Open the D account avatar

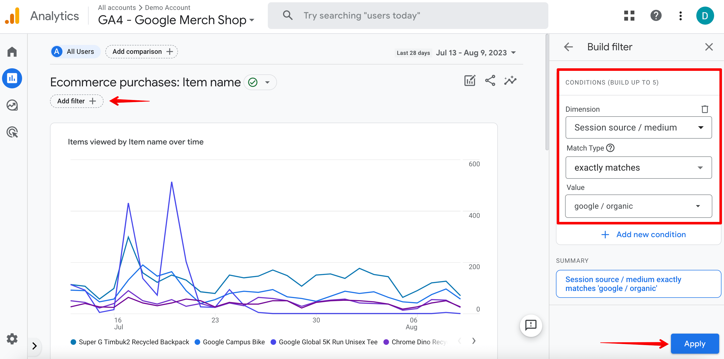pyautogui.click(x=705, y=16)
